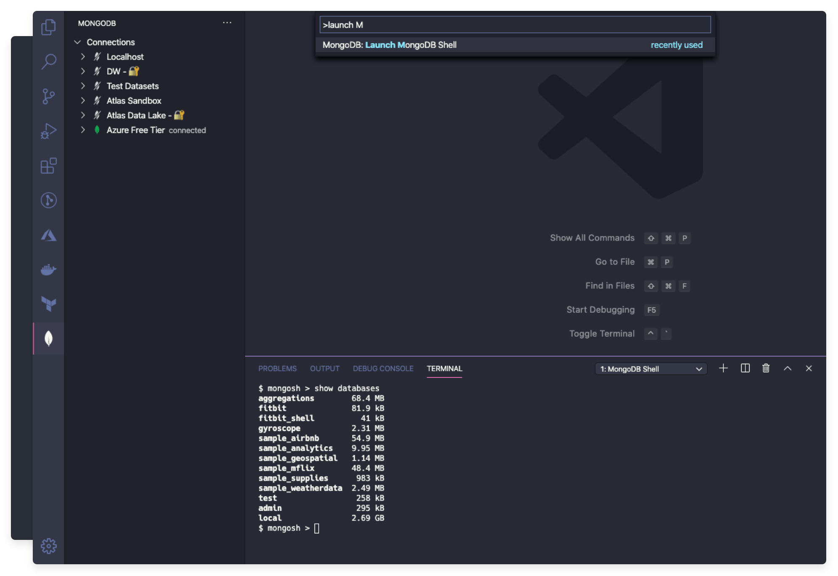This screenshot has width=838, height=576.
Task: Split the terminal panel
Action: (x=745, y=369)
